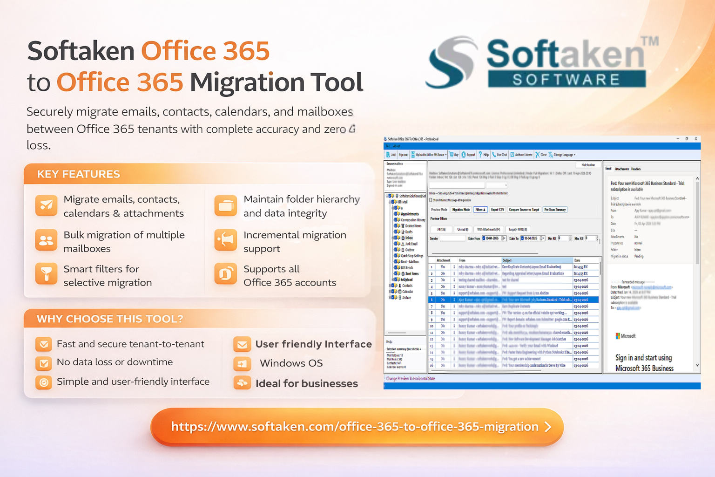Select the Junk Email folder icon
Viewport: 715px width, 477px height.
403,244
